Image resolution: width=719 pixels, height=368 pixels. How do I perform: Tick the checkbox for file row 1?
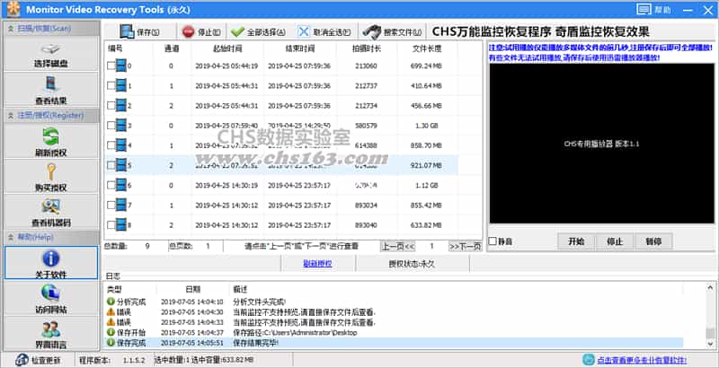click(111, 85)
